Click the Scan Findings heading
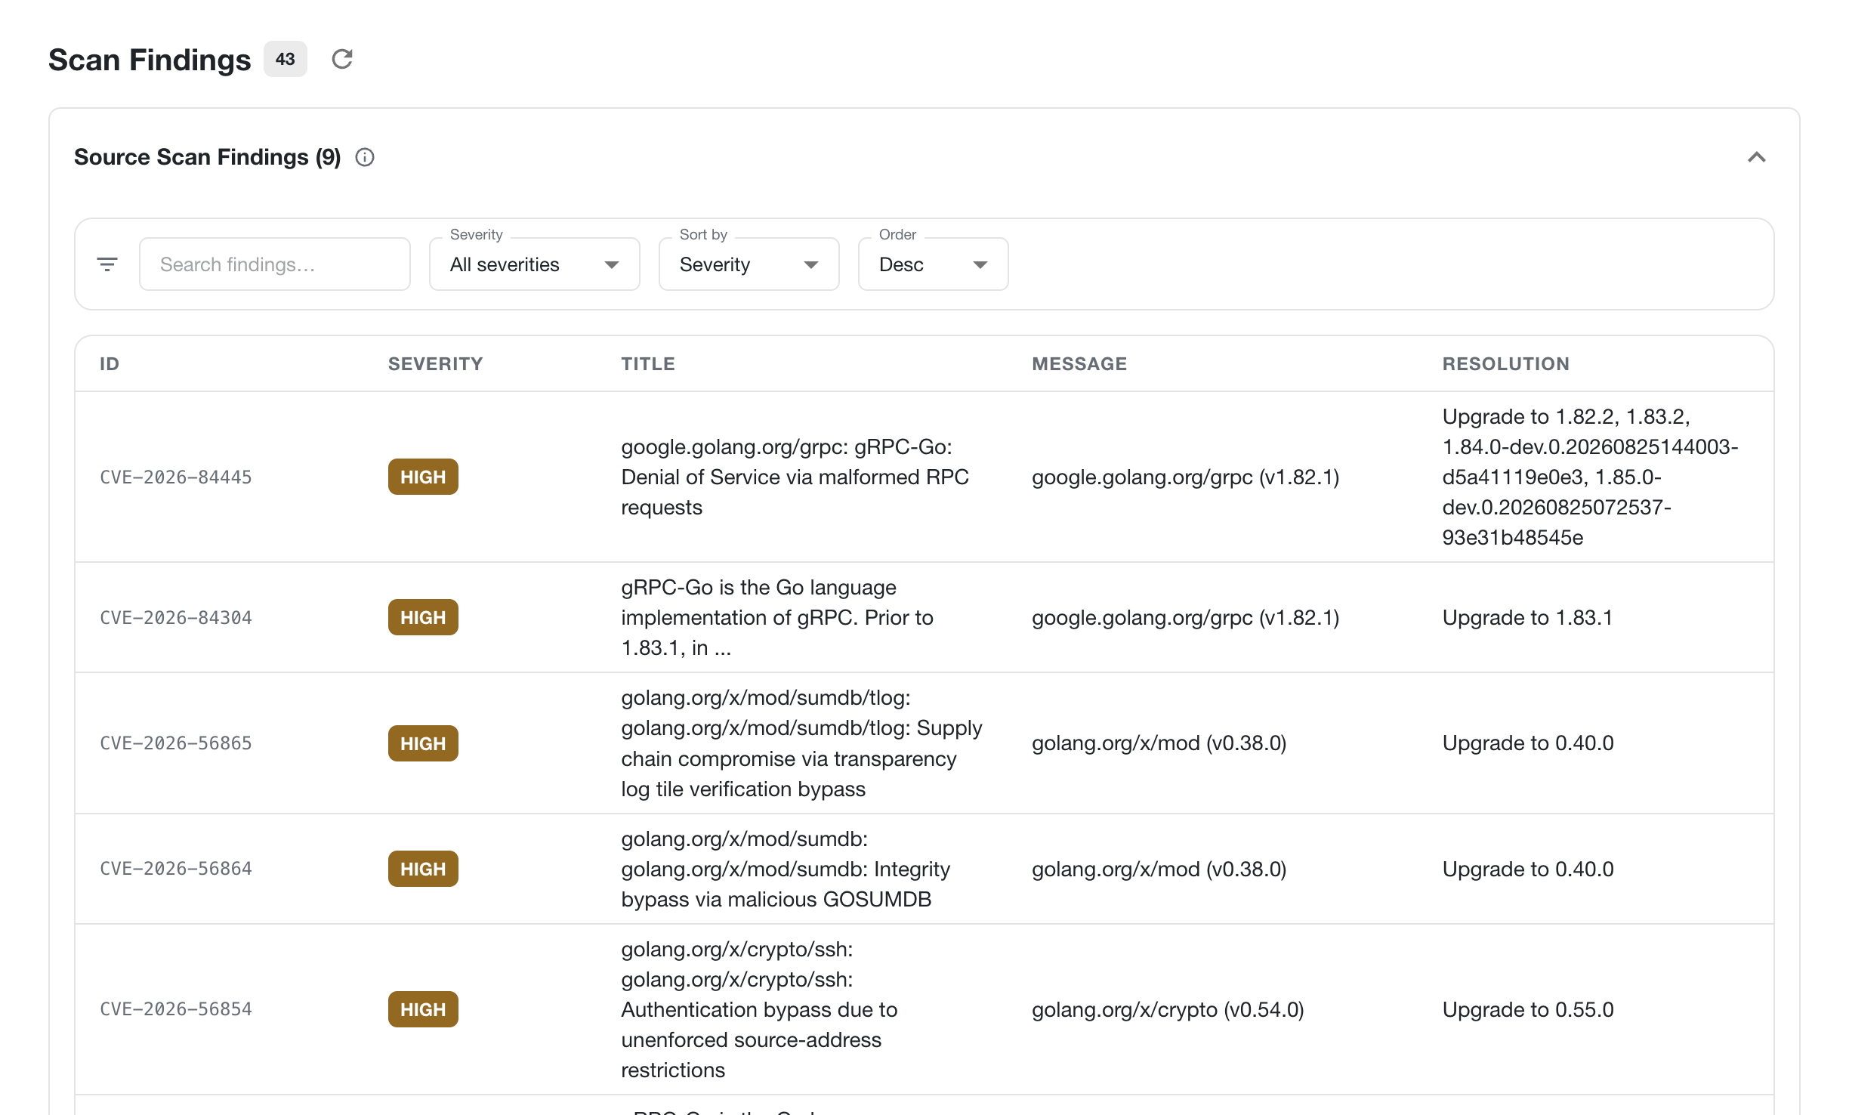 tap(150, 60)
